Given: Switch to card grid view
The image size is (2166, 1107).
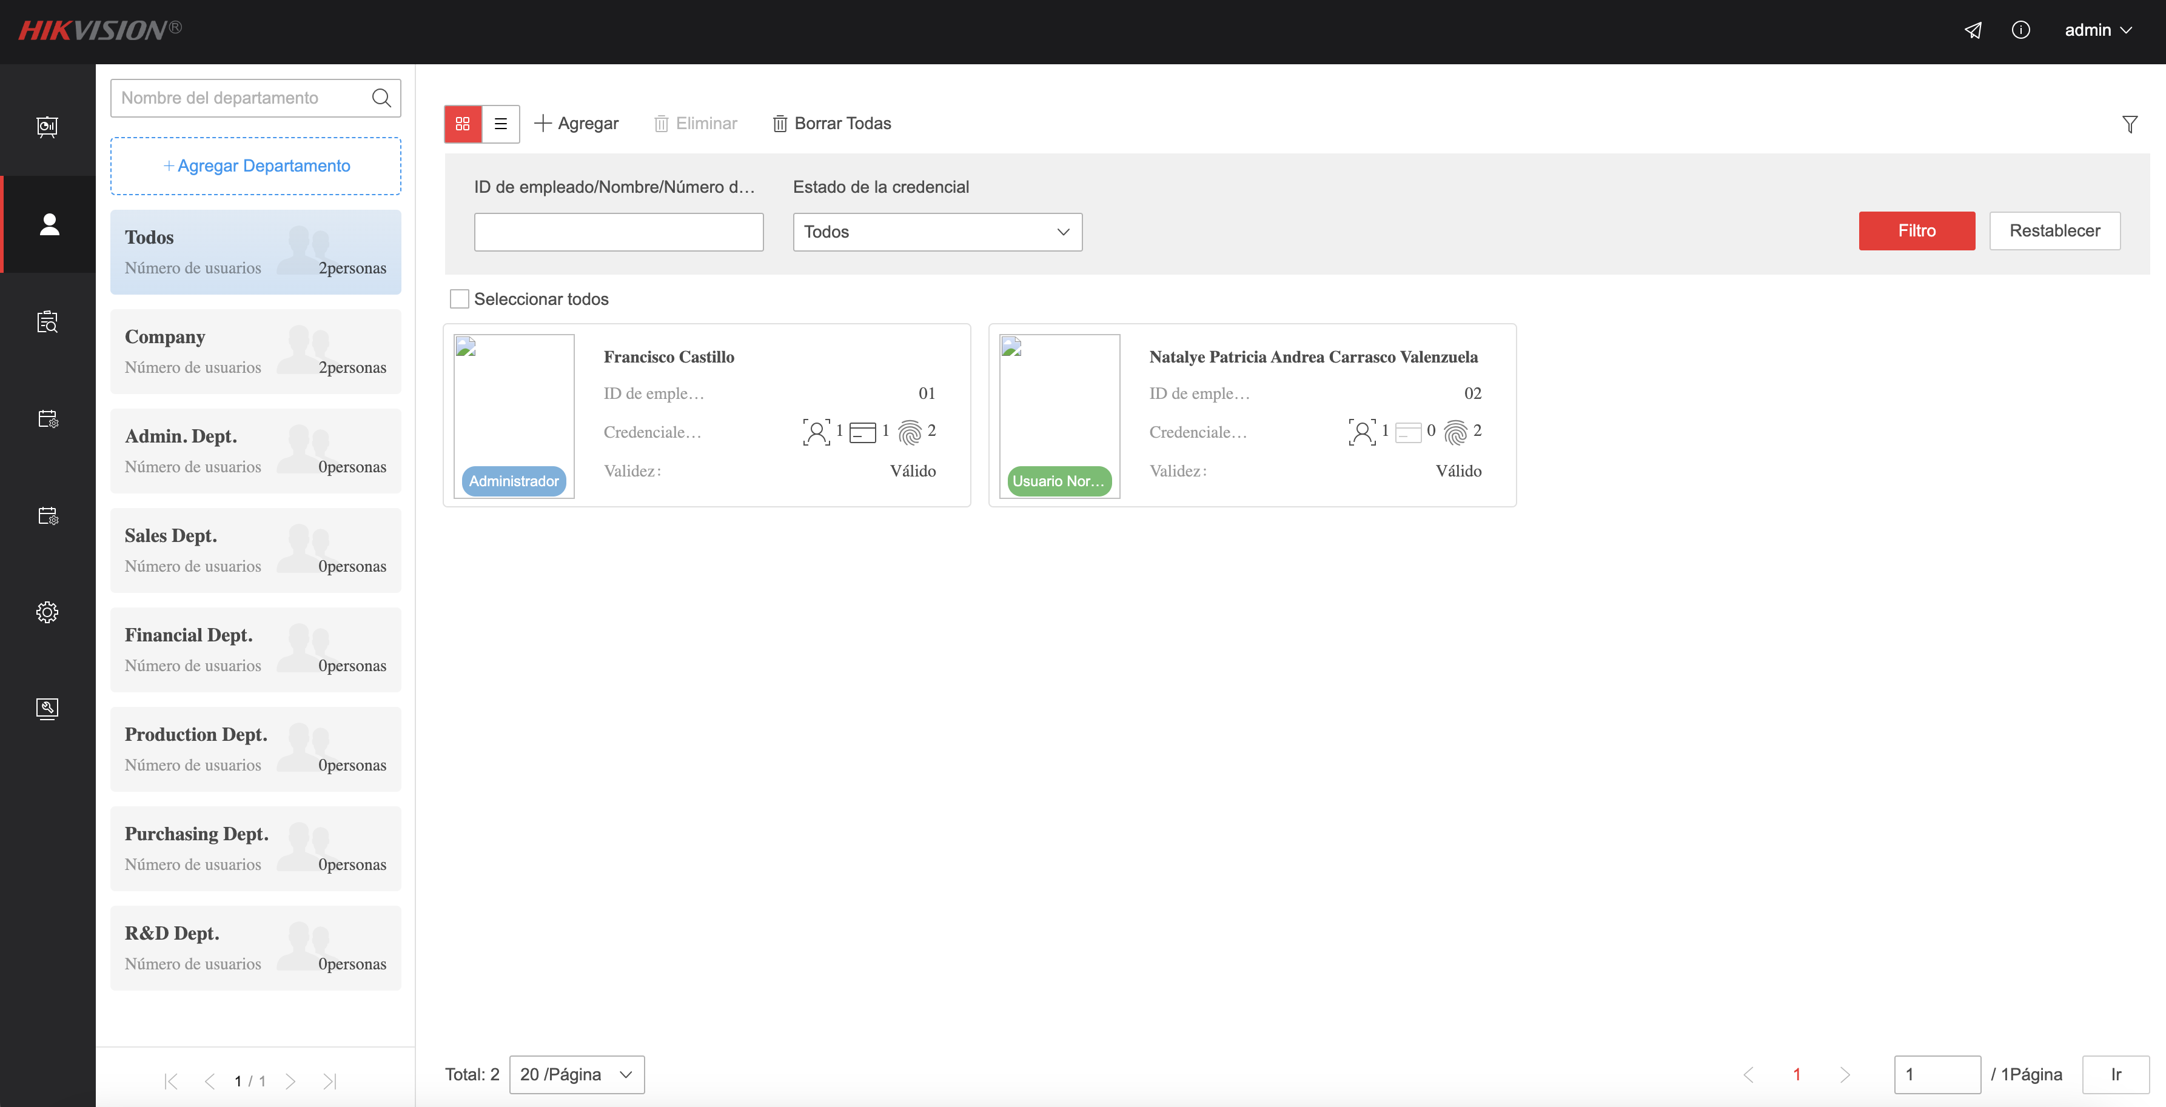Looking at the screenshot, I should pyautogui.click(x=463, y=124).
